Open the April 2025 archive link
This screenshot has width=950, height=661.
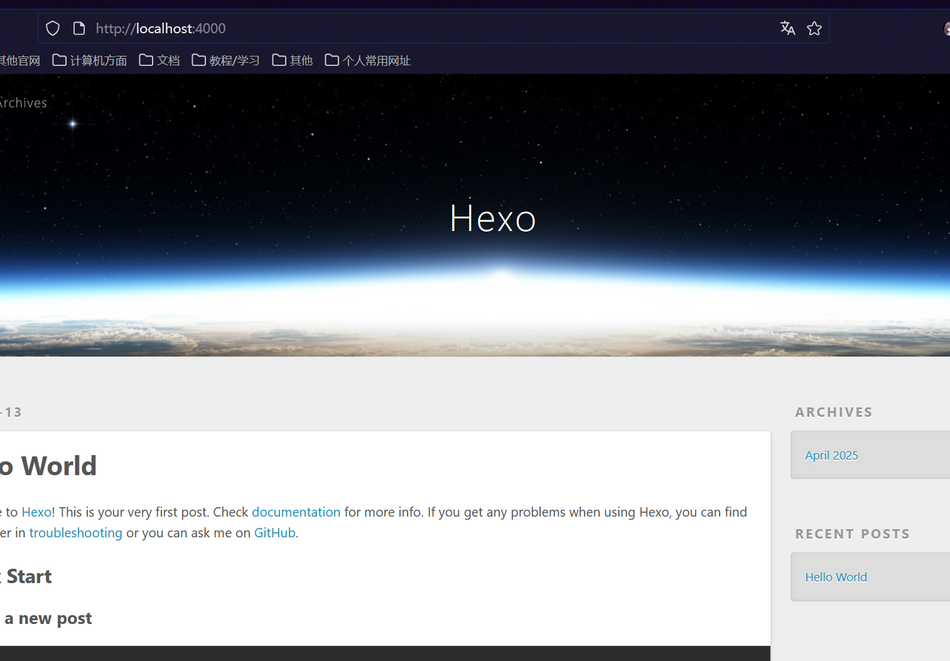pos(831,455)
